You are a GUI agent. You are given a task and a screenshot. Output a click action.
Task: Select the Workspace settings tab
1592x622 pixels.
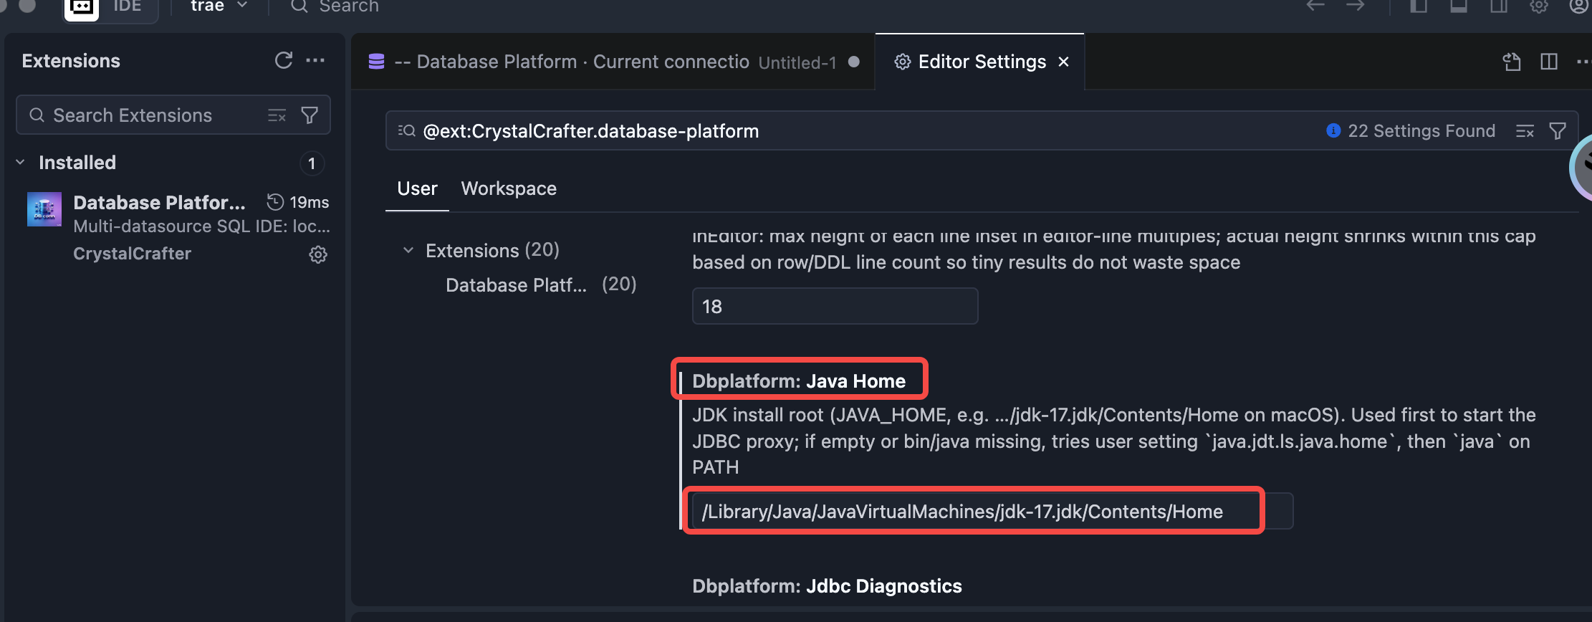pyautogui.click(x=509, y=188)
